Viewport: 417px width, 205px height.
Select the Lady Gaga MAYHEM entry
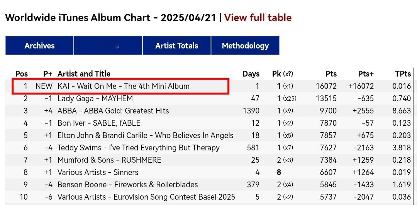point(95,98)
